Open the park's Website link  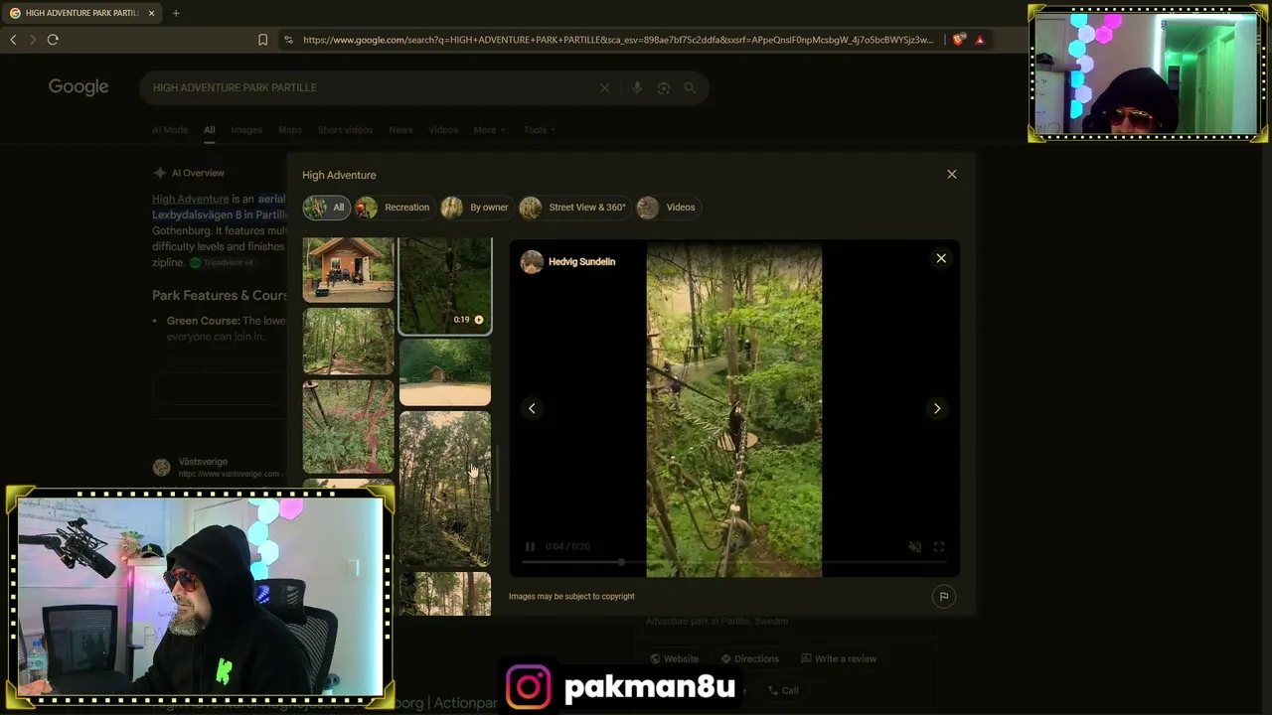[x=674, y=658]
